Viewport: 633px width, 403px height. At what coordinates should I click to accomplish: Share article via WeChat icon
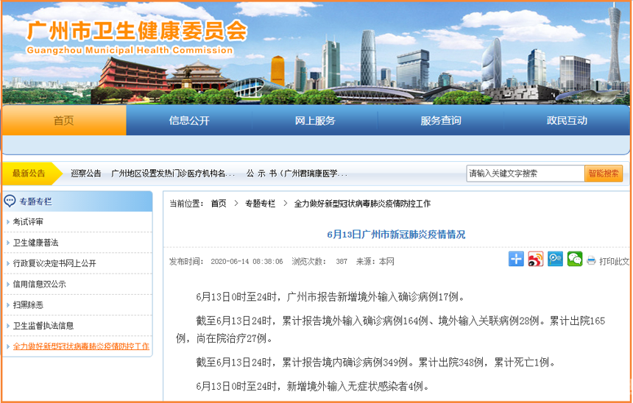tap(575, 259)
